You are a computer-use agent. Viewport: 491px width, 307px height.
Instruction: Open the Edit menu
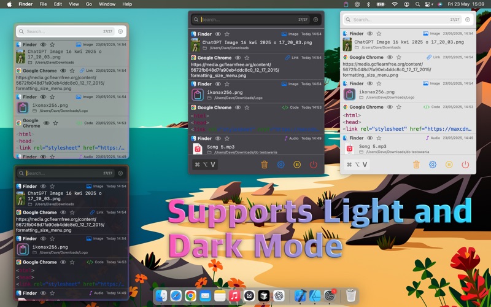pyautogui.click(x=58, y=4)
